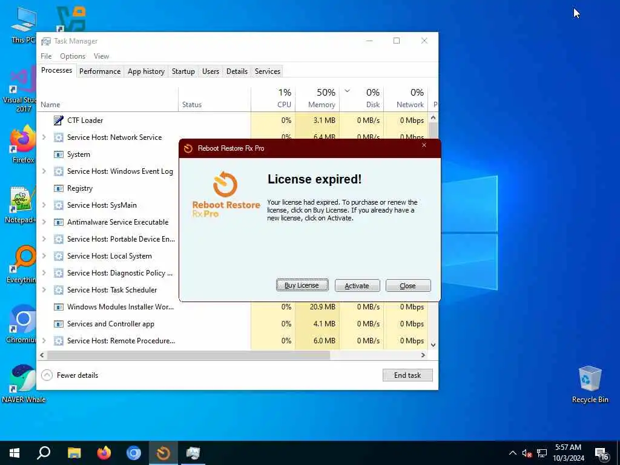Open the notification center icon
Image resolution: width=620 pixels, height=465 pixels.
pos(601,453)
